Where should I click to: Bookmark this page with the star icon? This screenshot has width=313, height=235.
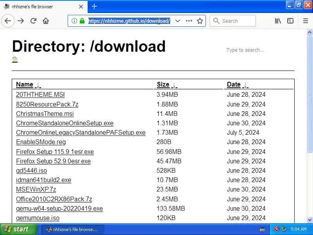[200, 21]
